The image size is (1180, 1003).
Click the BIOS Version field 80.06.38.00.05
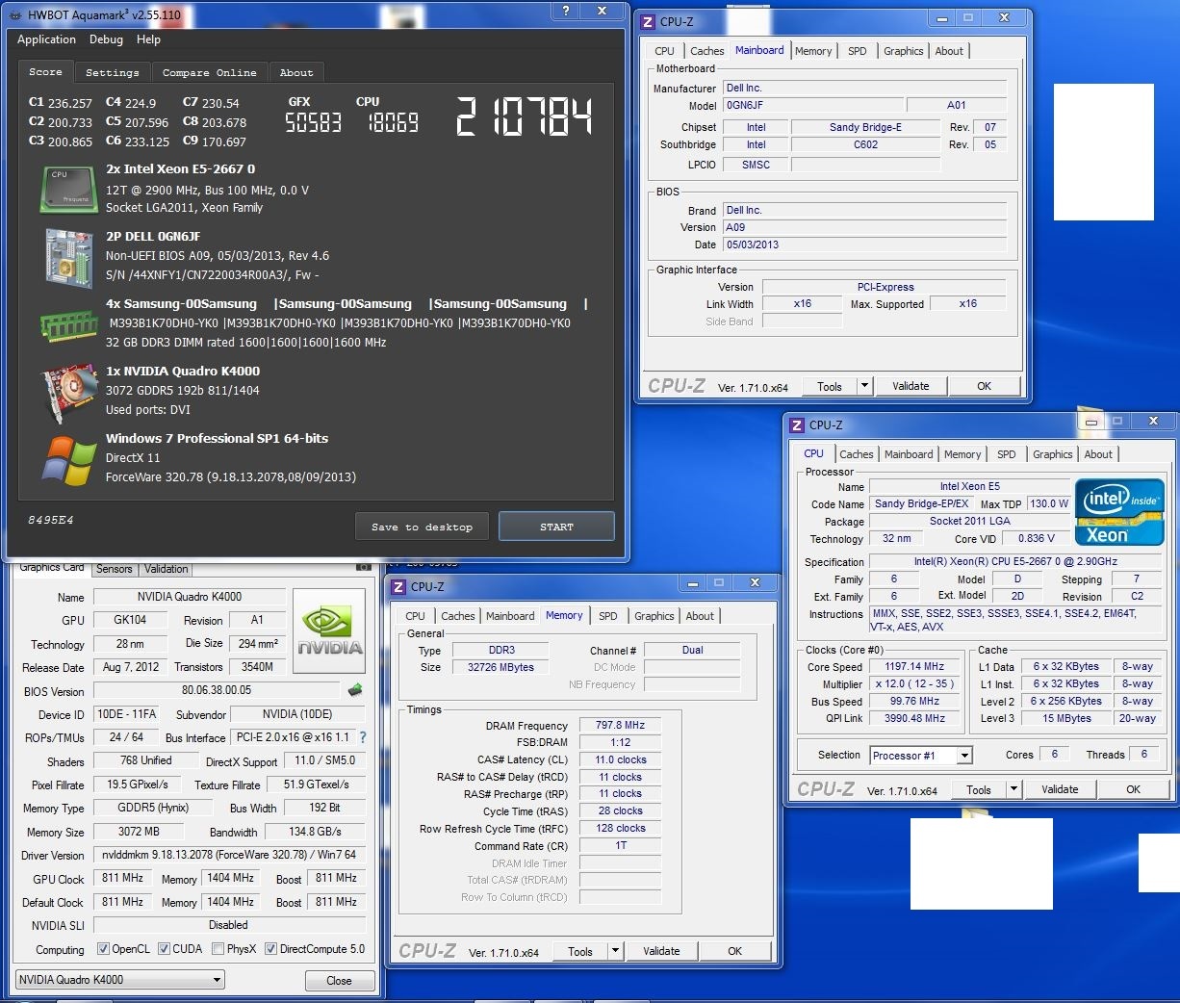217,690
